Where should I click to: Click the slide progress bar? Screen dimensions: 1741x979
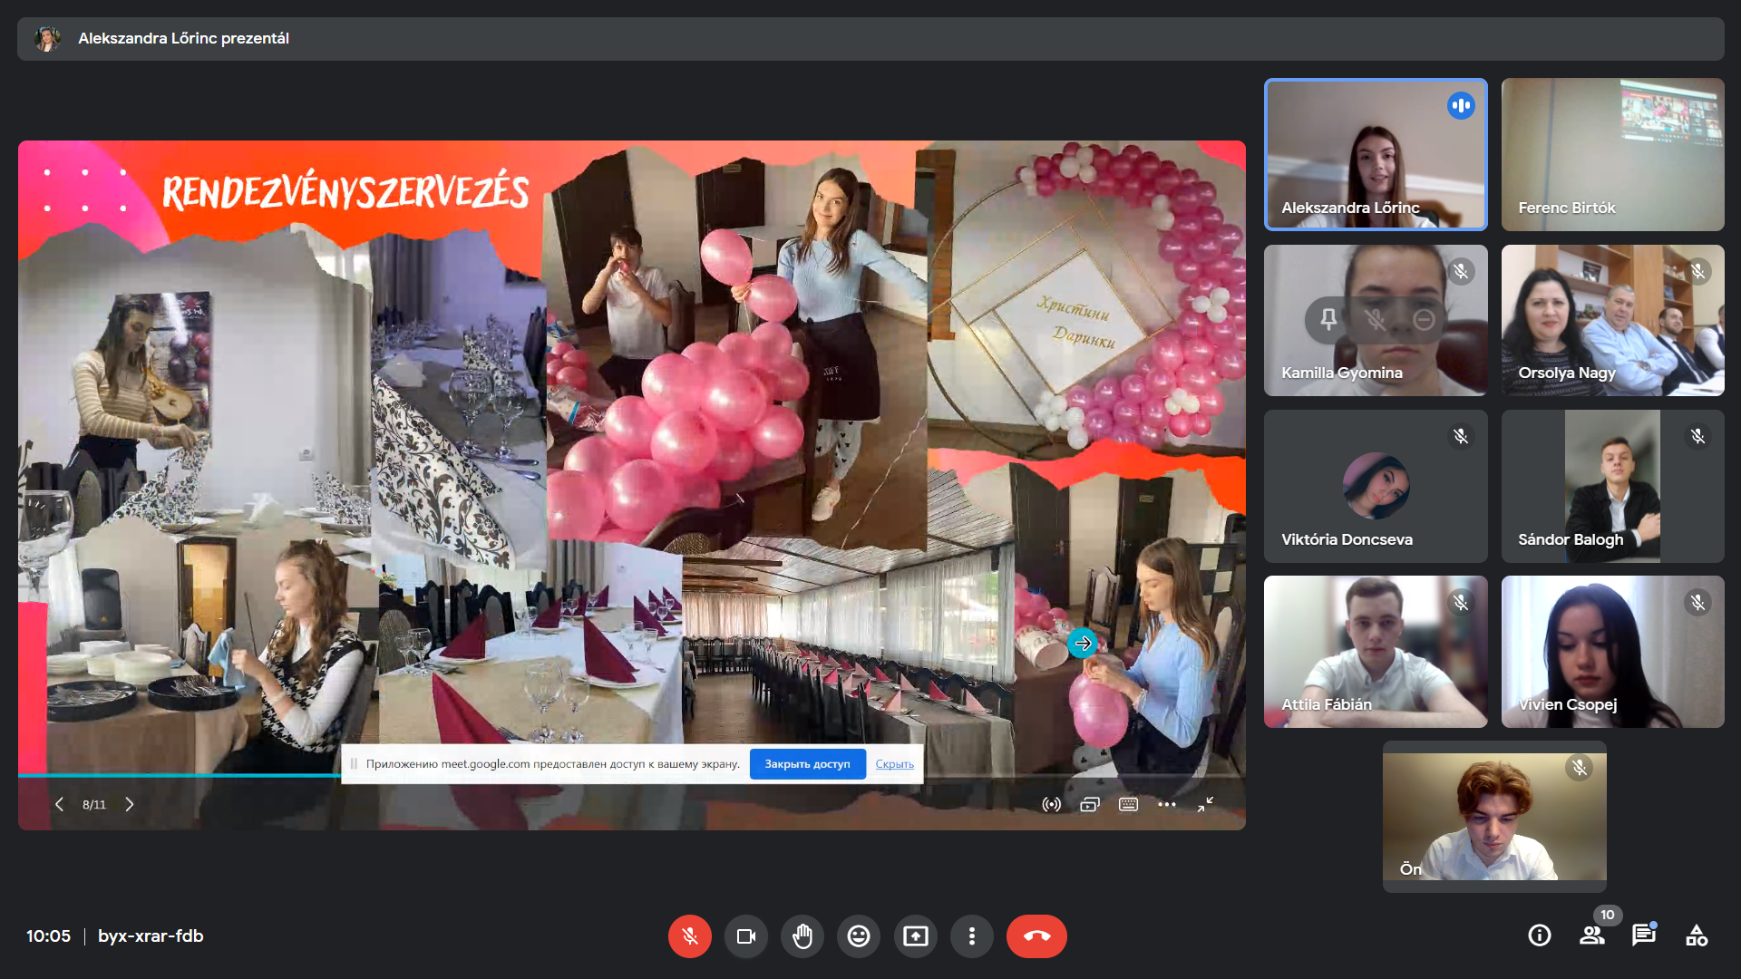pyautogui.click(x=181, y=776)
